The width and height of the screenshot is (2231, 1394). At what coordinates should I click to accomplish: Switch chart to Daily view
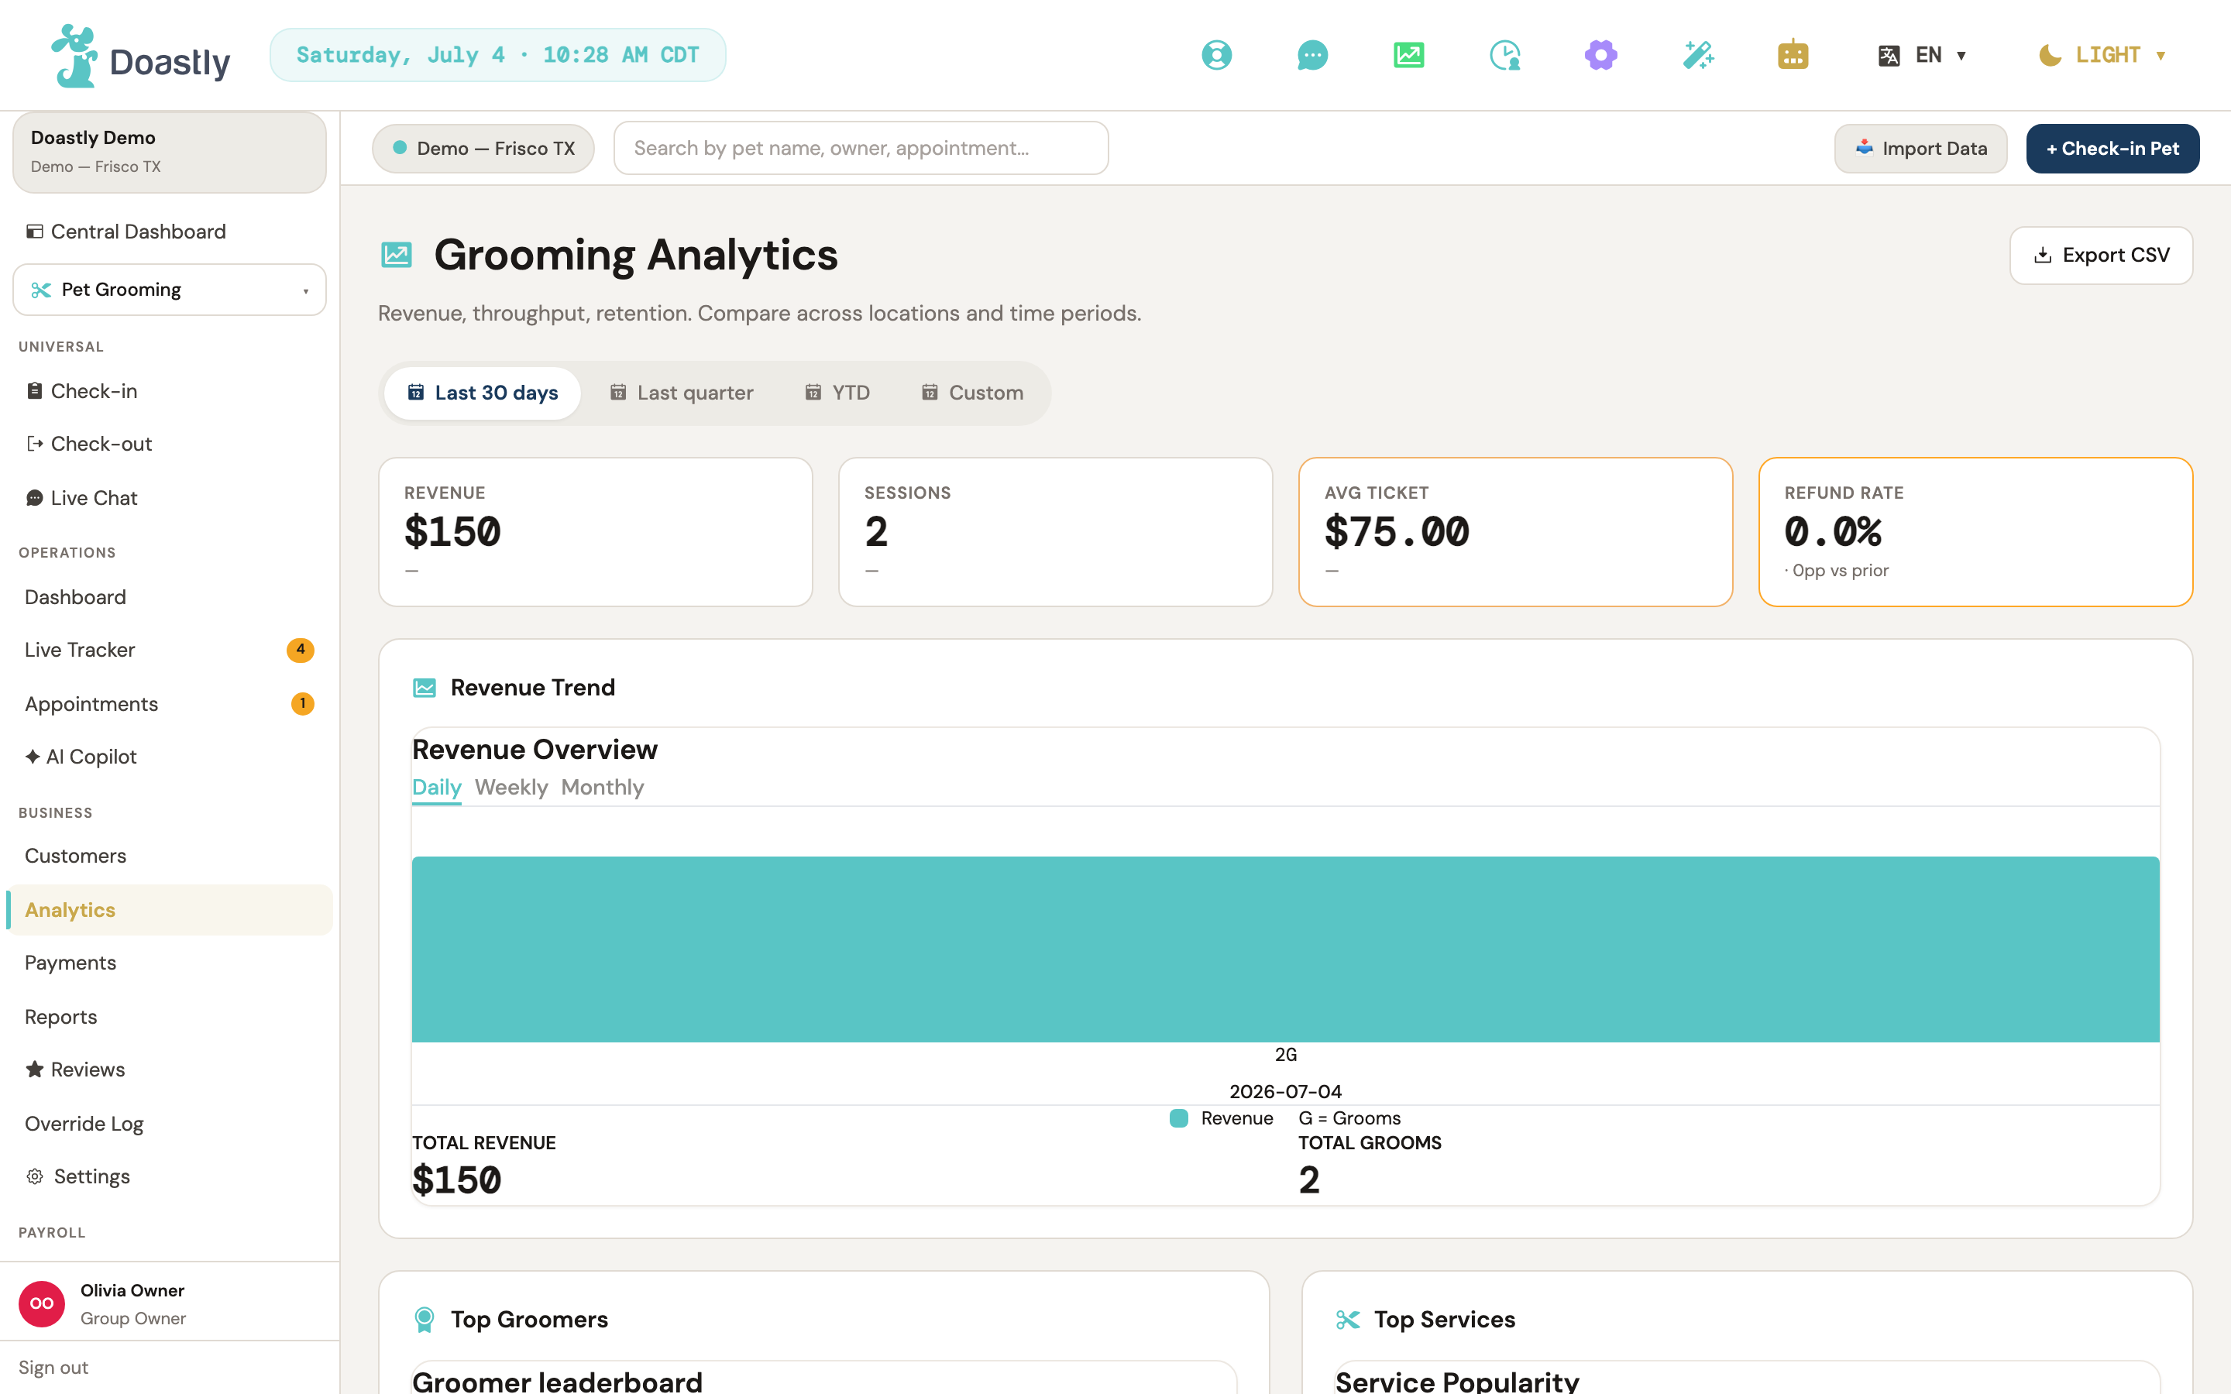[x=436, y=788]
